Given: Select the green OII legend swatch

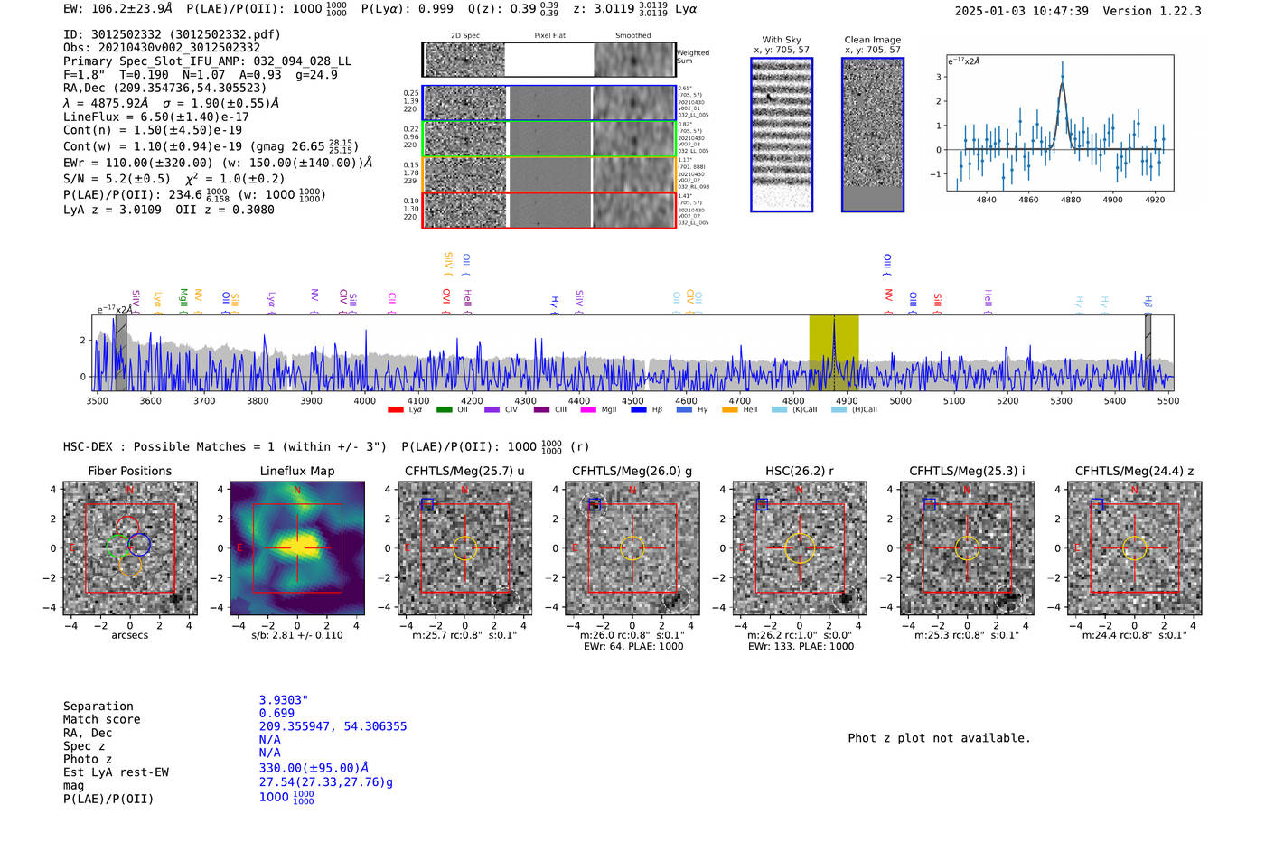Looking at the screenshot, I should (444, 410).
